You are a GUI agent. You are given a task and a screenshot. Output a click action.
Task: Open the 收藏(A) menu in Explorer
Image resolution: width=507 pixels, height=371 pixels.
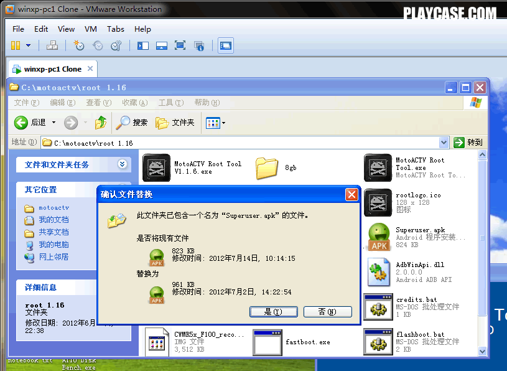135,103
